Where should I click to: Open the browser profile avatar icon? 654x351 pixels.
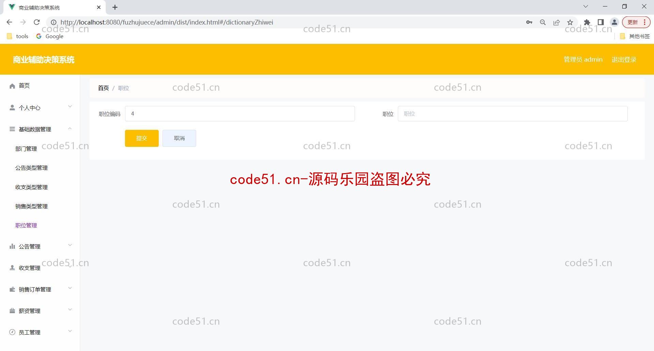[614, 22]
